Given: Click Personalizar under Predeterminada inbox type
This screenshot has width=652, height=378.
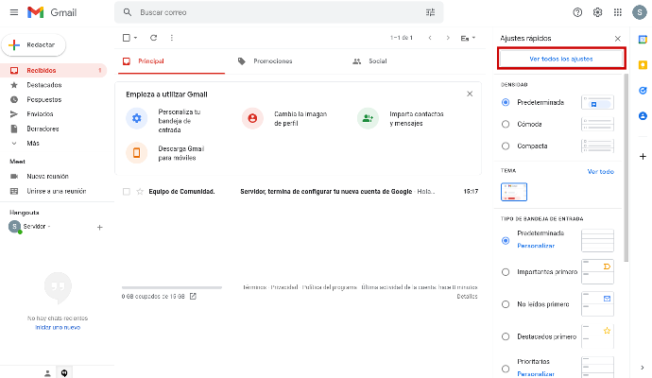Looking at the screenshot, I should click(x=536, y=246).
